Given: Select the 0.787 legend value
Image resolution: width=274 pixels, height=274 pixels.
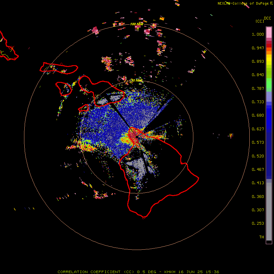Looking at the screenshot, I should click(x=258, y=88).
